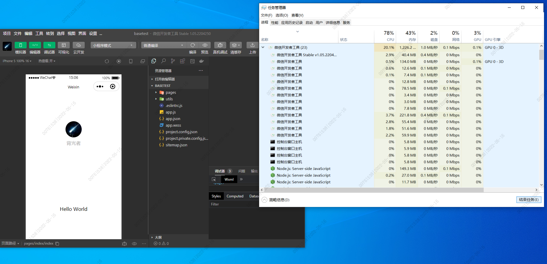The height and width of the screenshot is (264, 547).
Task: Click the user avatar in DevTools toolbar
Action: (7, 46)
